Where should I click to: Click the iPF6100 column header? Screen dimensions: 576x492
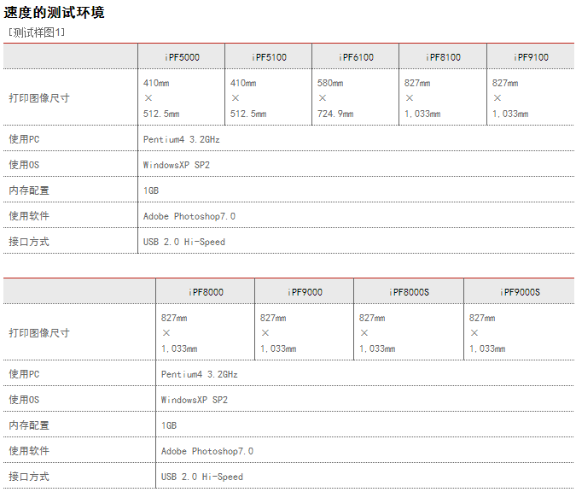pos(356,57)
